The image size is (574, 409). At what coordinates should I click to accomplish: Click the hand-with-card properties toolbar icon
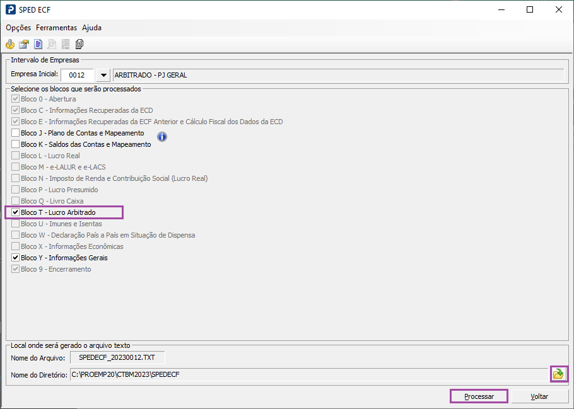click(24, 44)
